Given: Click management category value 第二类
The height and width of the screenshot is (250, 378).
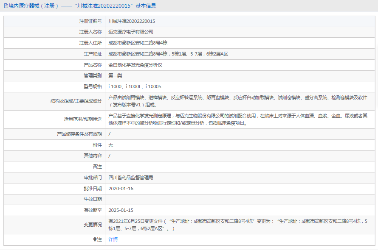Looking at the screenshot, I should point(115,75).
